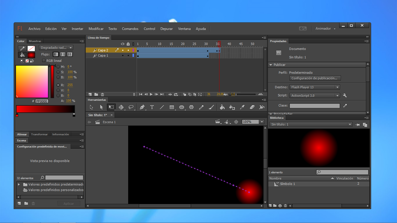
Task: Switch to the Muestras tab
Action: tap(35, 41)
